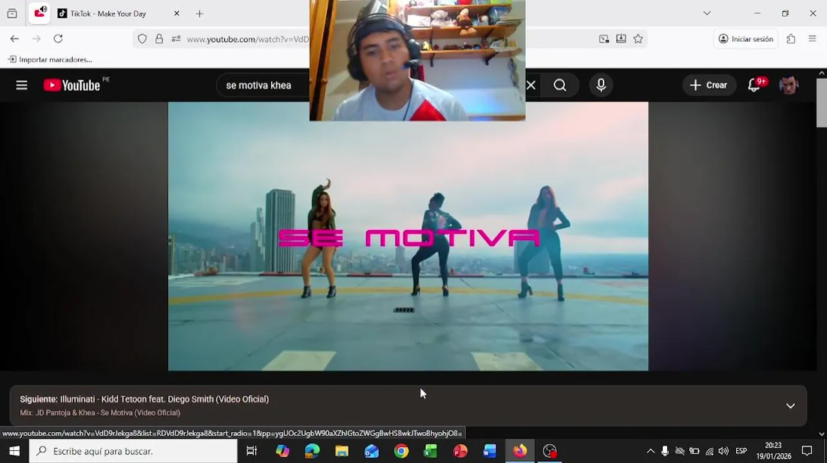Open Microsoft Edge from taskbar

pyautogui.click(x=312, y=451)
